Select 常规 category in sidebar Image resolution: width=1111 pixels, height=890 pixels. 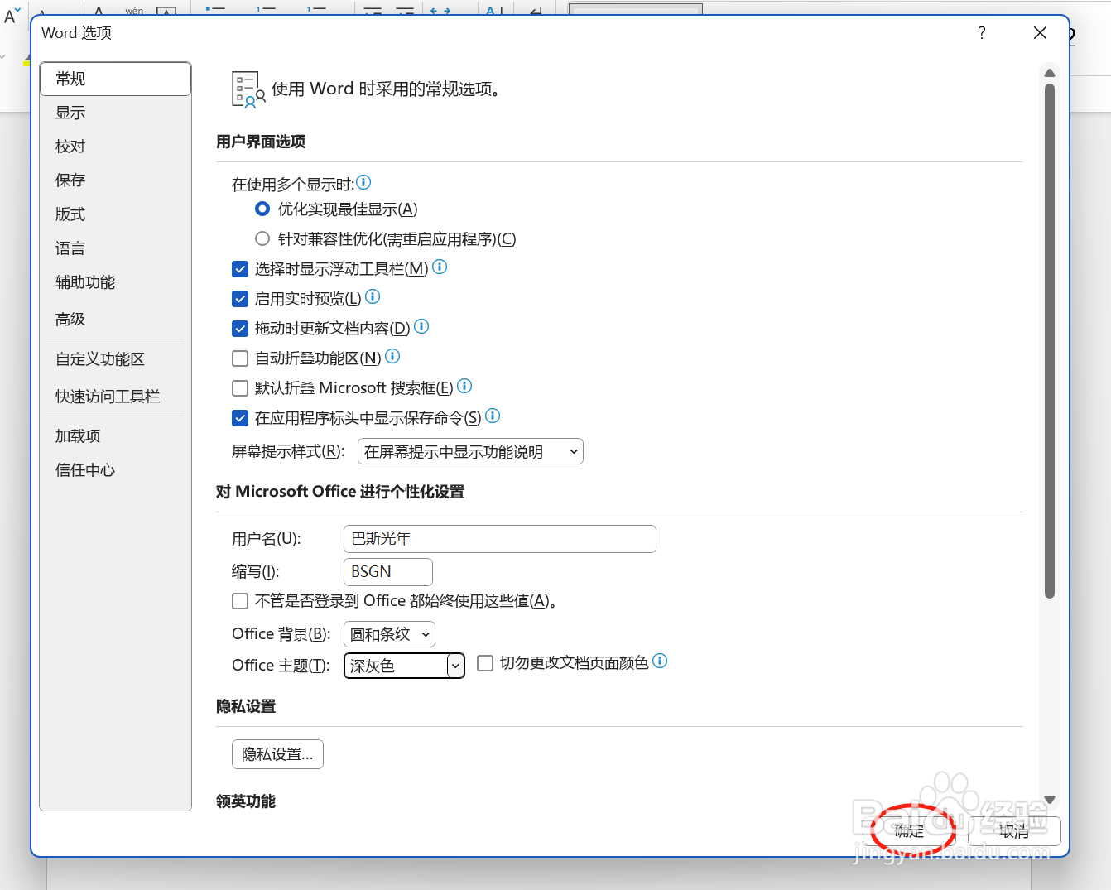(x=115, y=79)
